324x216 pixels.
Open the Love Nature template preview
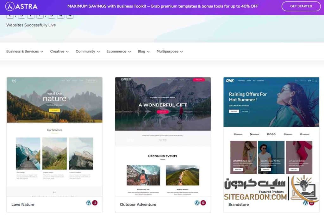54,137
